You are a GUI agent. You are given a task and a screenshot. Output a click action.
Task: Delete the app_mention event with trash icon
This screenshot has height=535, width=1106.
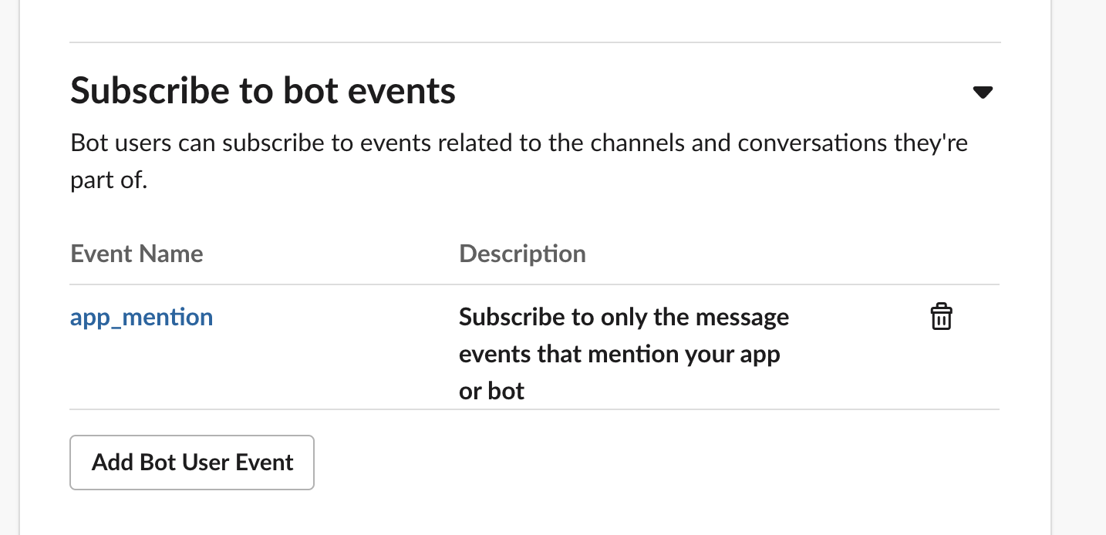click(x=941, y=317)
